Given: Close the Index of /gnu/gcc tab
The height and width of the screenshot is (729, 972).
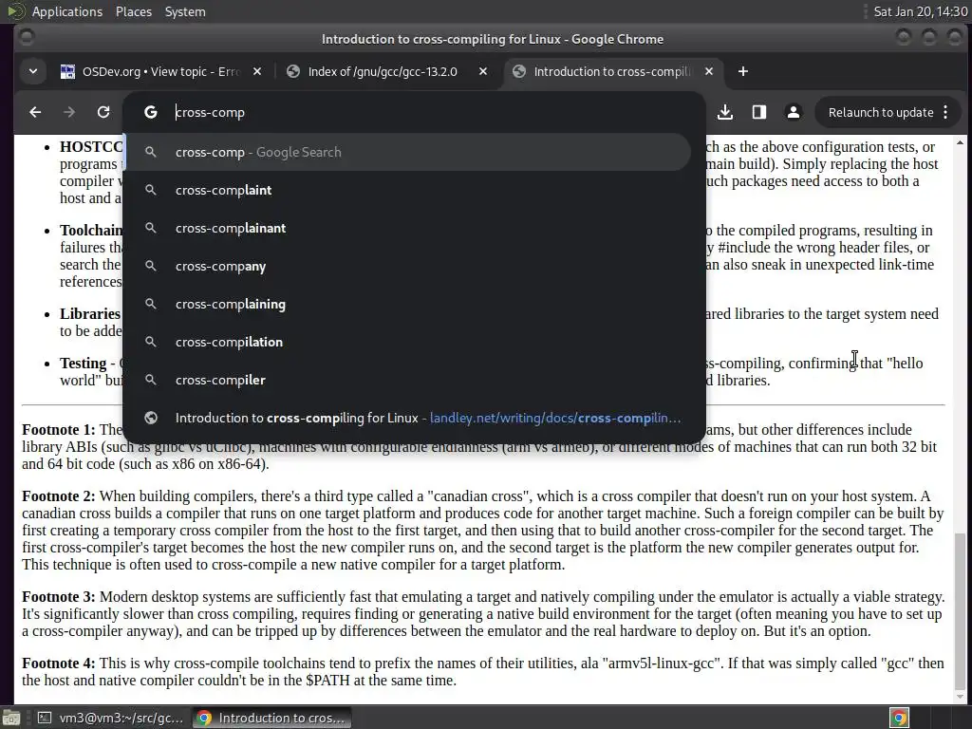Looking at the screenshot, I should 483,71.
